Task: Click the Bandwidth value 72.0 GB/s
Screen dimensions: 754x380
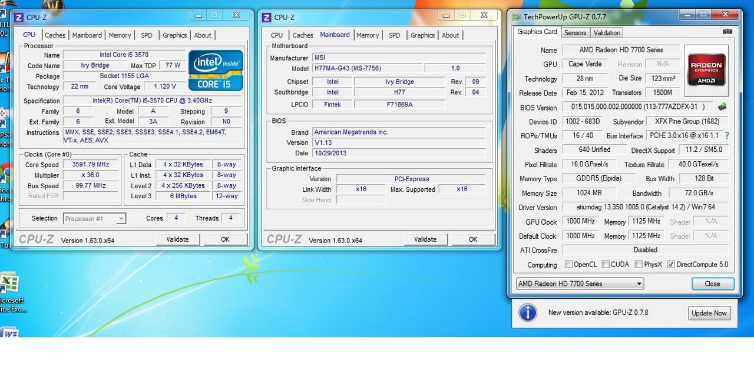Action: coord(697,193)
